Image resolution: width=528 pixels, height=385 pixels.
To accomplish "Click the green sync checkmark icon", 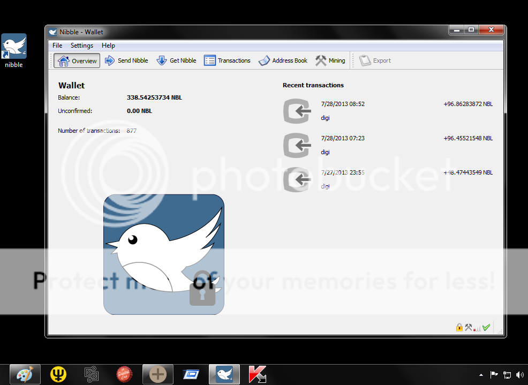I will 486,327.
